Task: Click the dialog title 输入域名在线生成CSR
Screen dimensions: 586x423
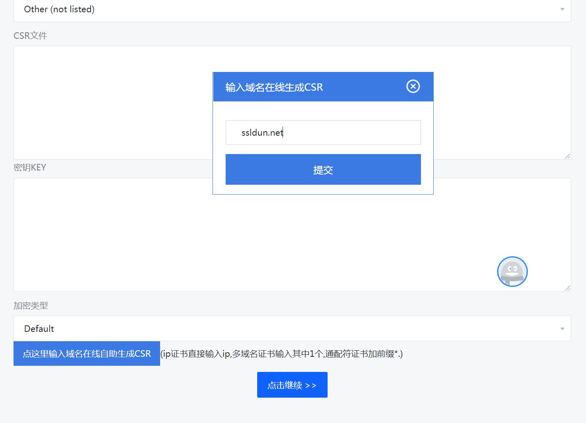Action: 274,87
